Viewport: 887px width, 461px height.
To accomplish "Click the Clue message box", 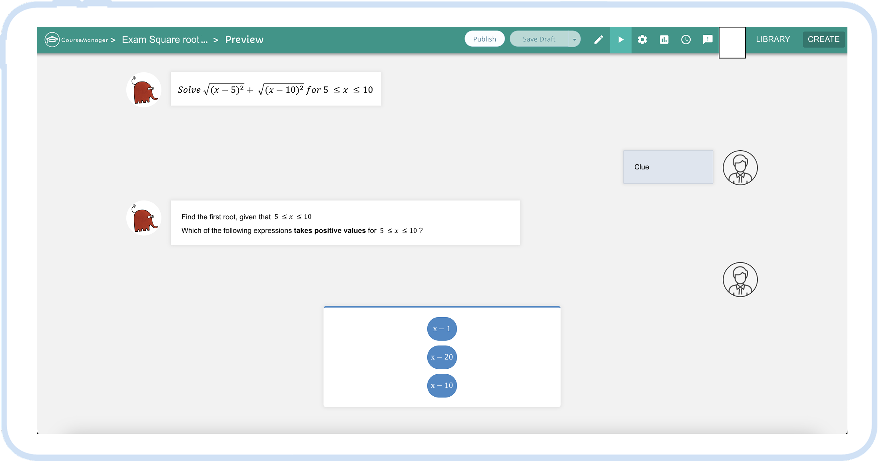I will pyautogui.click(x=668, y=167).
